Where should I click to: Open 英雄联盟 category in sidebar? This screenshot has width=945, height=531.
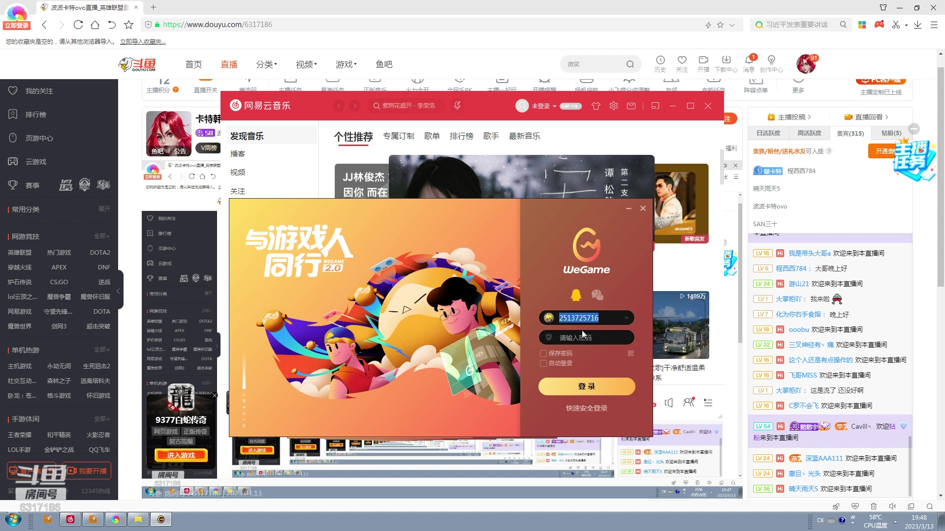pos(19,252)
